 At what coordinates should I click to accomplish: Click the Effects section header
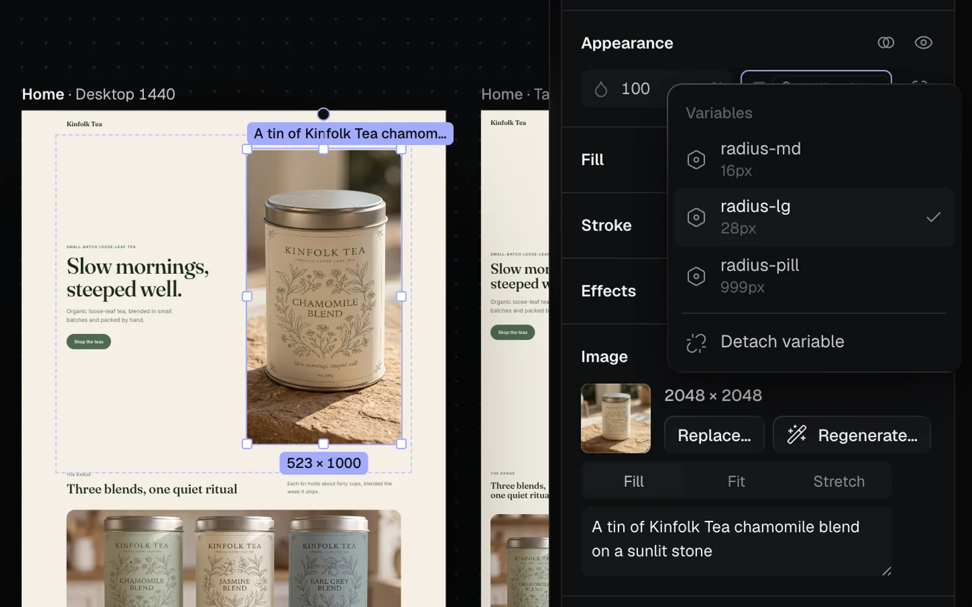[608, 291]
